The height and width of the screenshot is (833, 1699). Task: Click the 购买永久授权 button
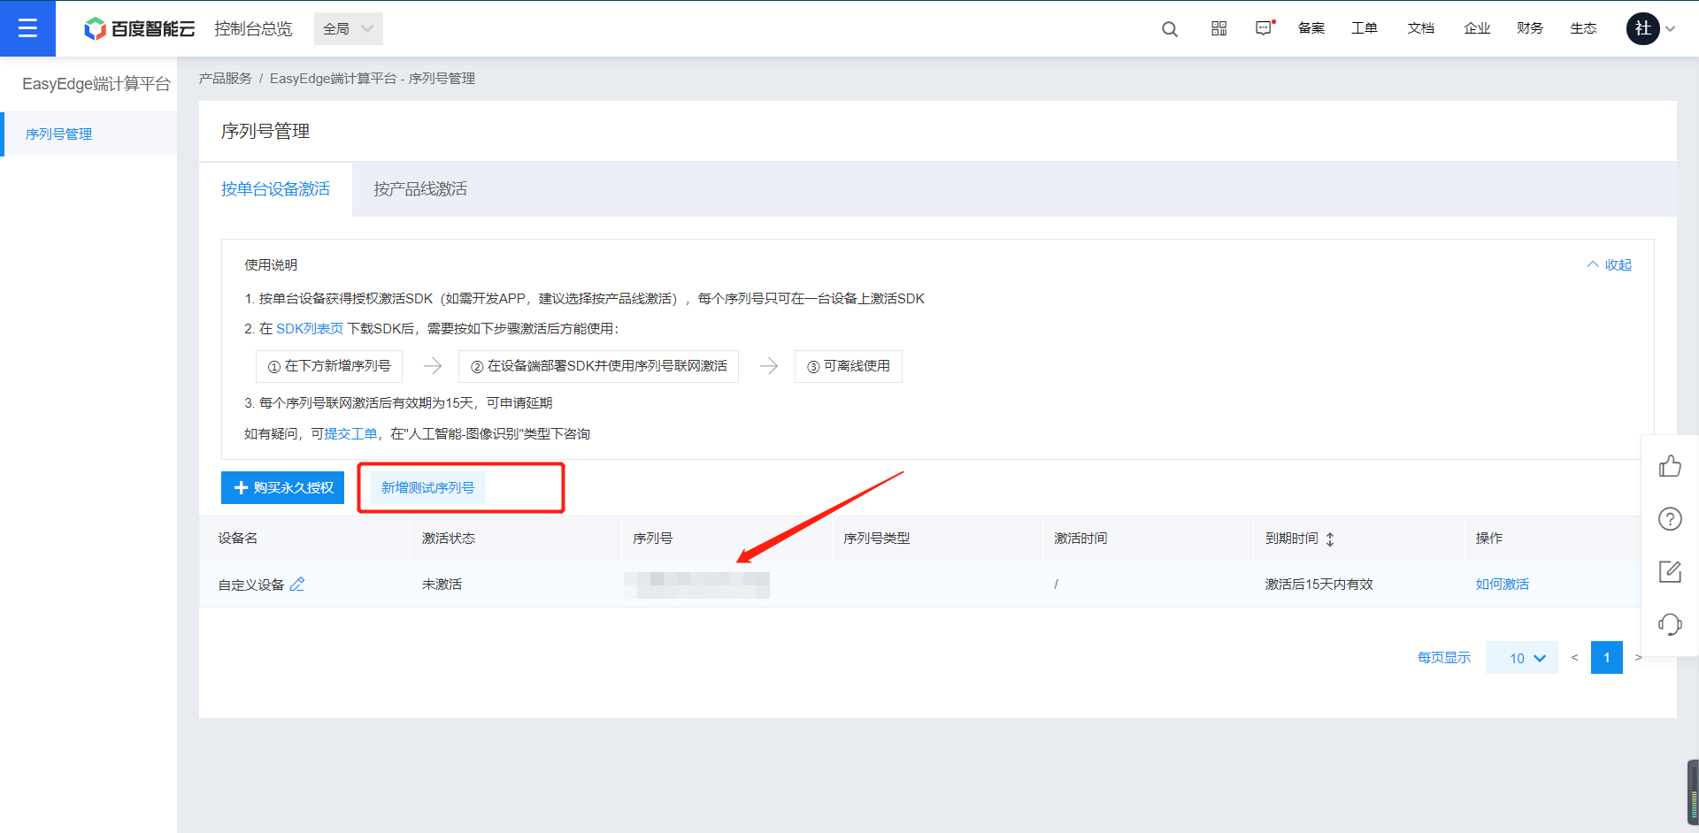282,487
